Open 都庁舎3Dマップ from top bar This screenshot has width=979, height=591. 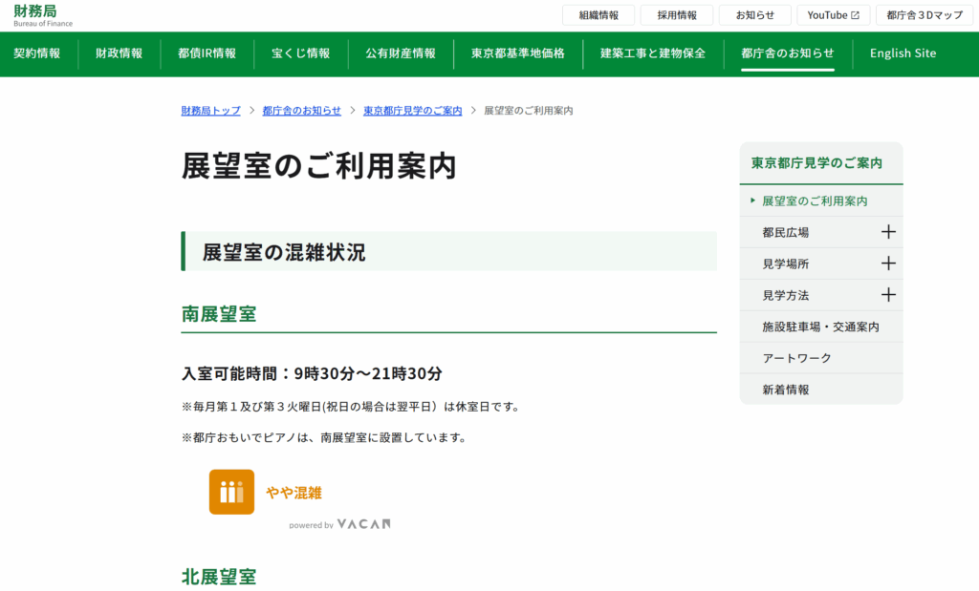tap(925, 15)
